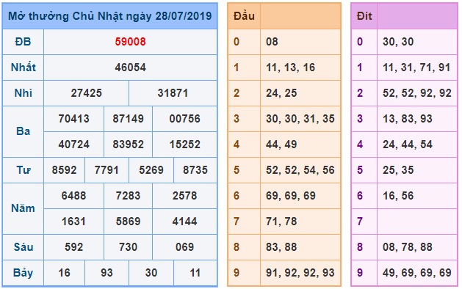Click the Nhất row label

[23, 67]
